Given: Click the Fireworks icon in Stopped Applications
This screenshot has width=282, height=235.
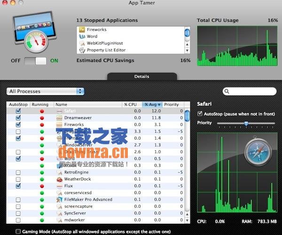Looking at the screenshot, I should point(82,30).
